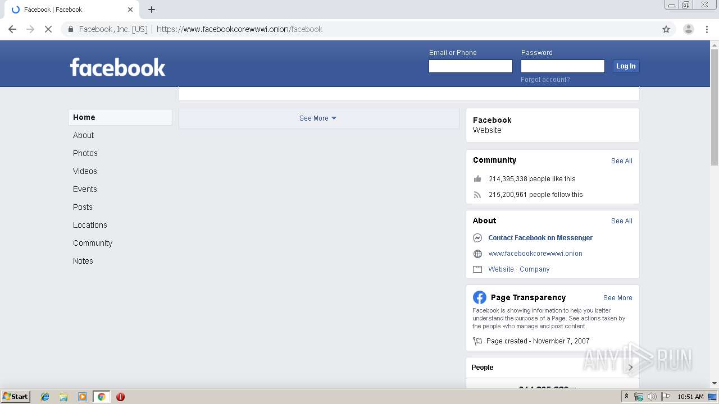Click the Page Transparency Facebook icon
This screenshot has width=719, height=404.
click(479, 297)
